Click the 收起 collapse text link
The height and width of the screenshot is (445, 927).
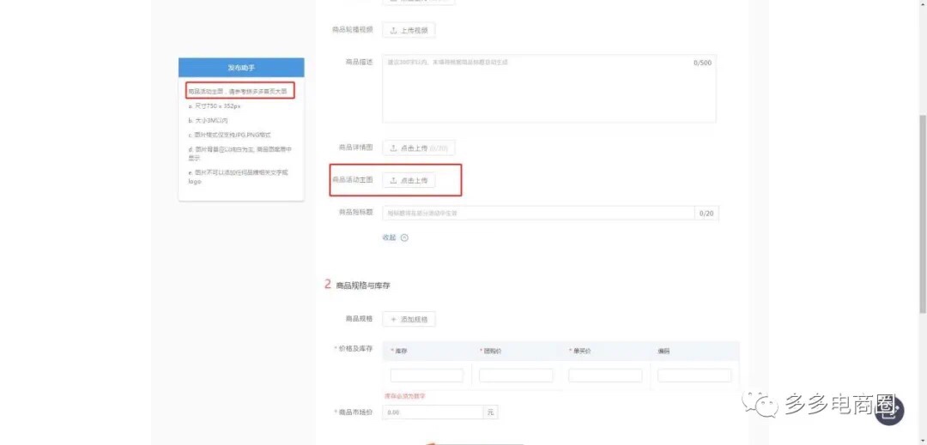tap(389, 238)
